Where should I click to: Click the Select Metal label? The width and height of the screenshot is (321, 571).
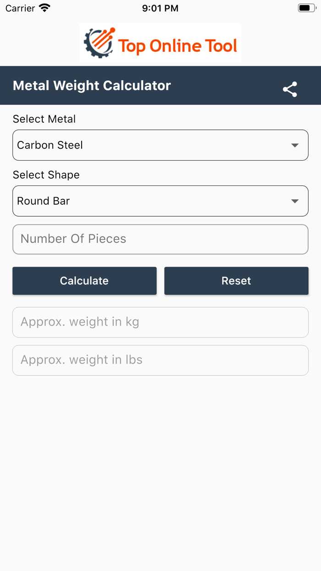(44, 119)
